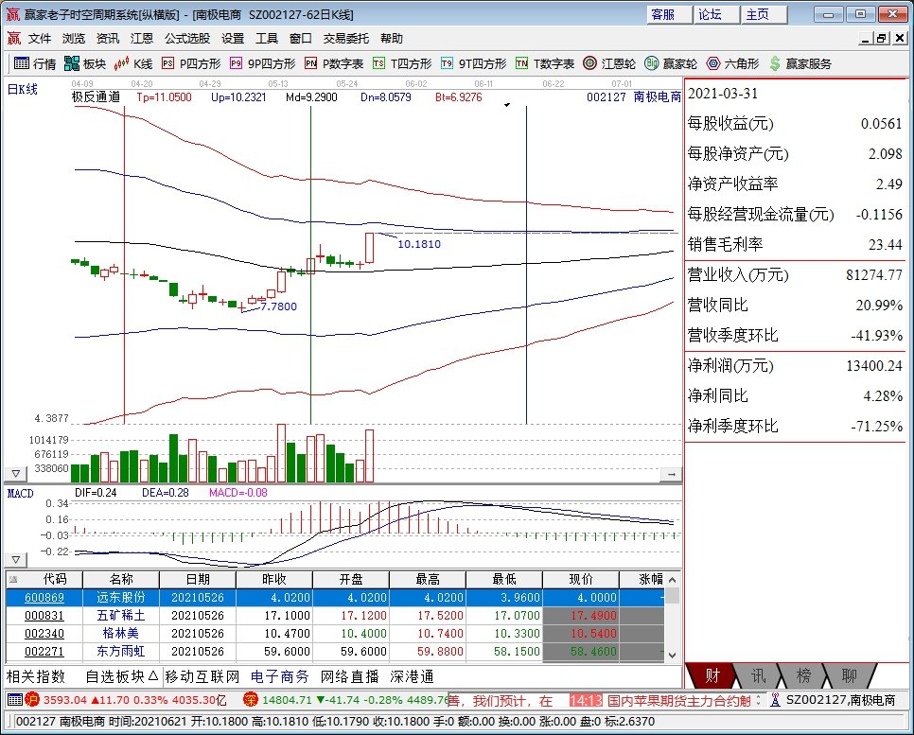Image resolution: width=914 pixels, height=735 pixels.
Task: Open the 资讯 menu
Action: (108, 39)
